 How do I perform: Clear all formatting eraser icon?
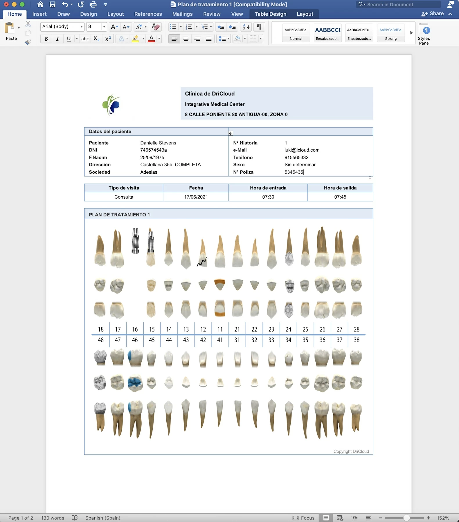156,27
